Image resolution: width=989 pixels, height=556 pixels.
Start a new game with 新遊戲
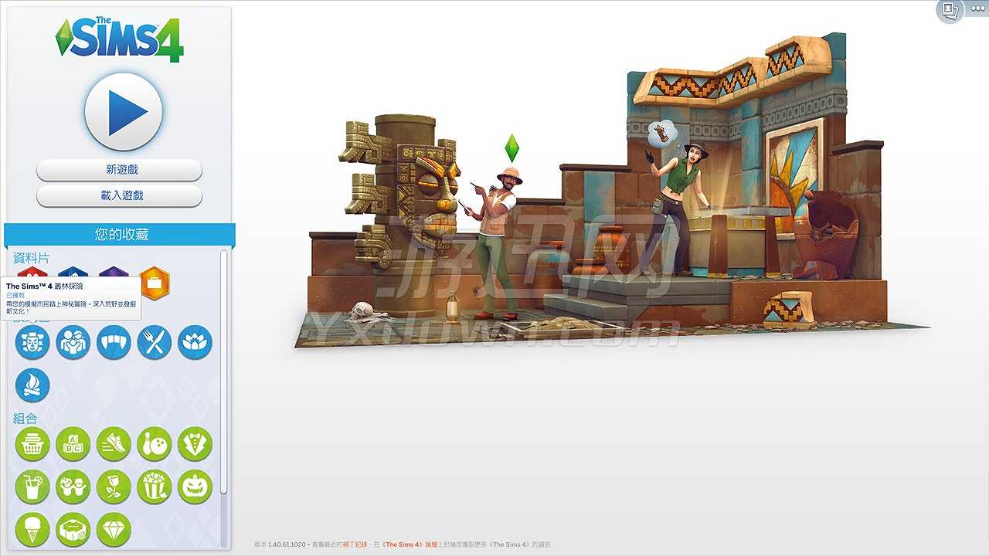coord(120,170)
